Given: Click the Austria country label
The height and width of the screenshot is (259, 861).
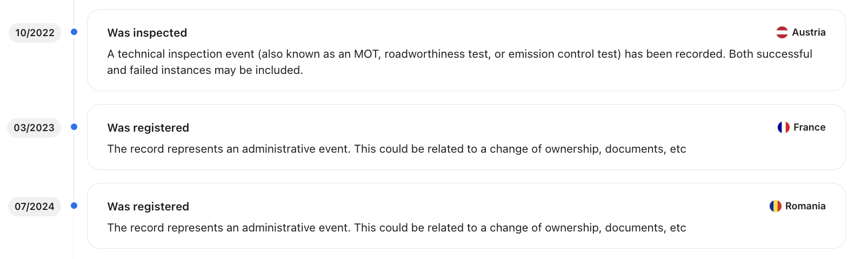Looking at the screenshot, I should 809,32.
